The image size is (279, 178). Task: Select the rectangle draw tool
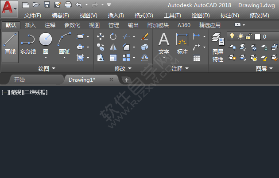[80, 36]
